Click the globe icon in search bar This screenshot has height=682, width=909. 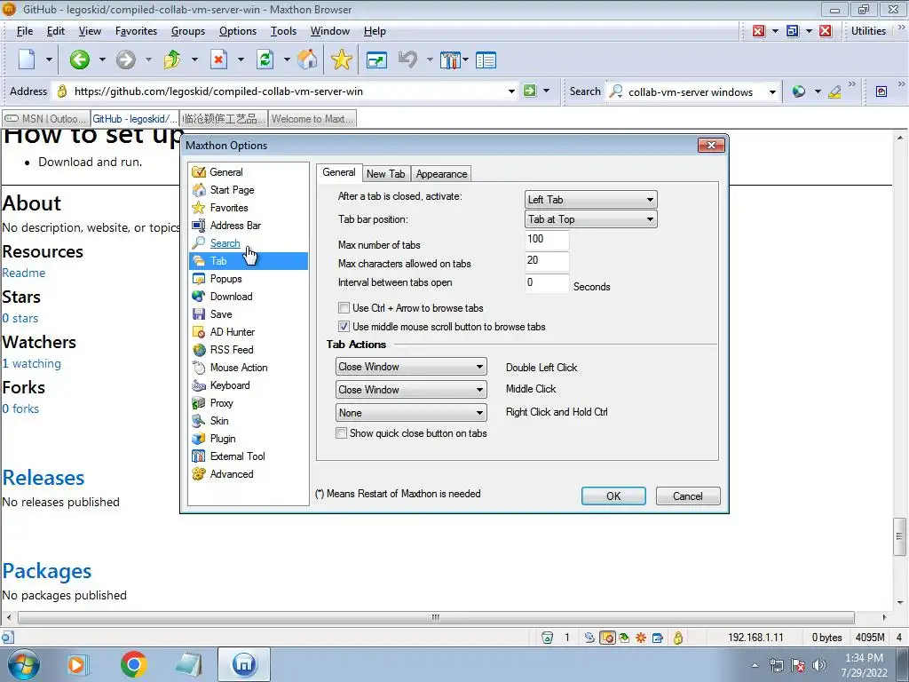[799, 91]
